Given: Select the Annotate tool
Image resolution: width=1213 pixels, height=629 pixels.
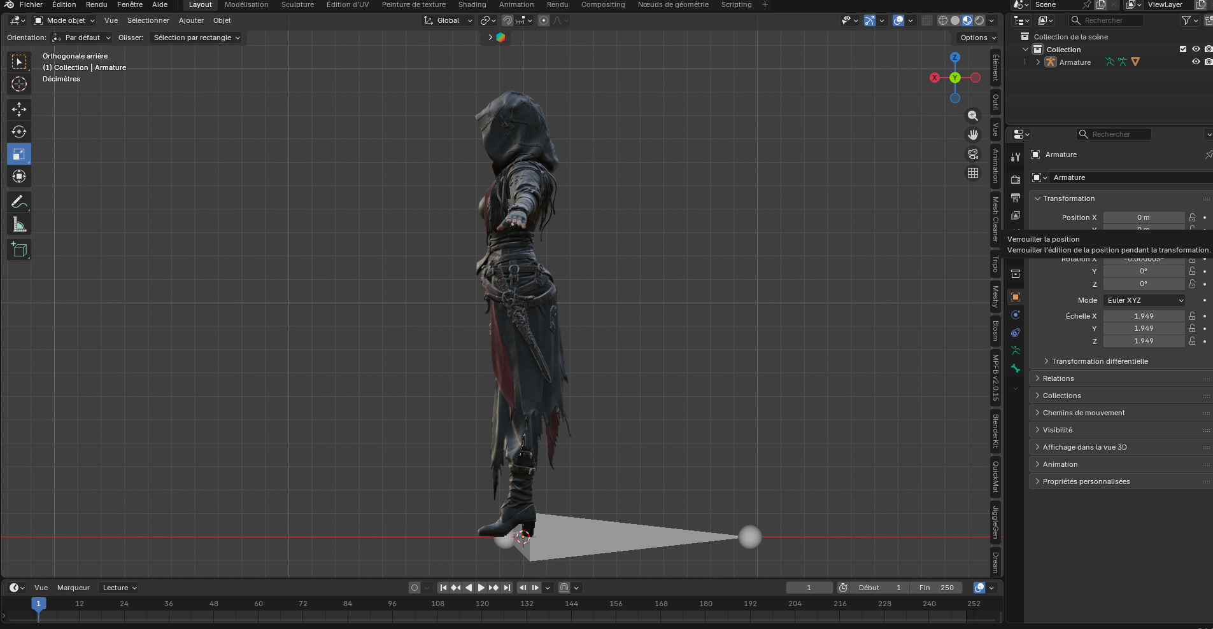Looking at the screenshot, I should coord(19,202).
